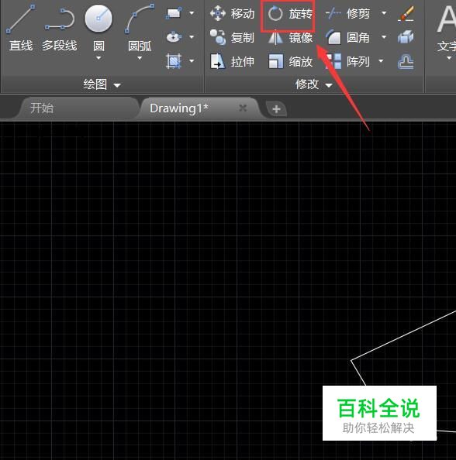Select the Hatch fill tool icon
Screen dimensions: 456x460
pos(174,61)
